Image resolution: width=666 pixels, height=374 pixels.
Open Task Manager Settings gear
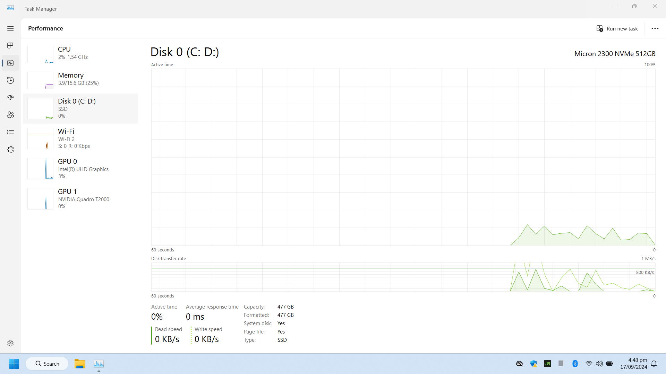(x=10, y=343)
